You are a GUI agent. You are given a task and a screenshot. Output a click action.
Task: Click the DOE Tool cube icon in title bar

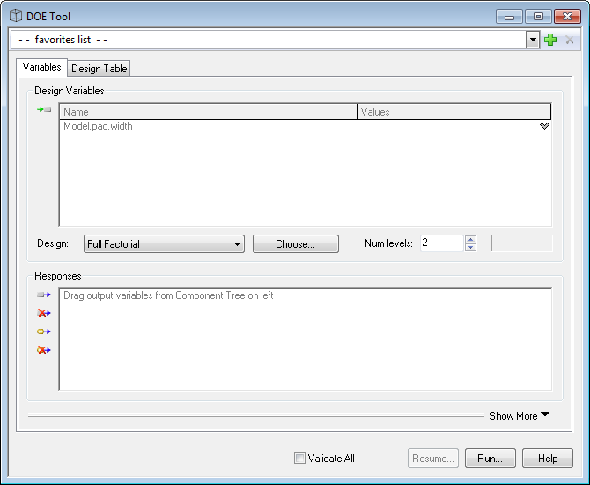coord(16,16)
